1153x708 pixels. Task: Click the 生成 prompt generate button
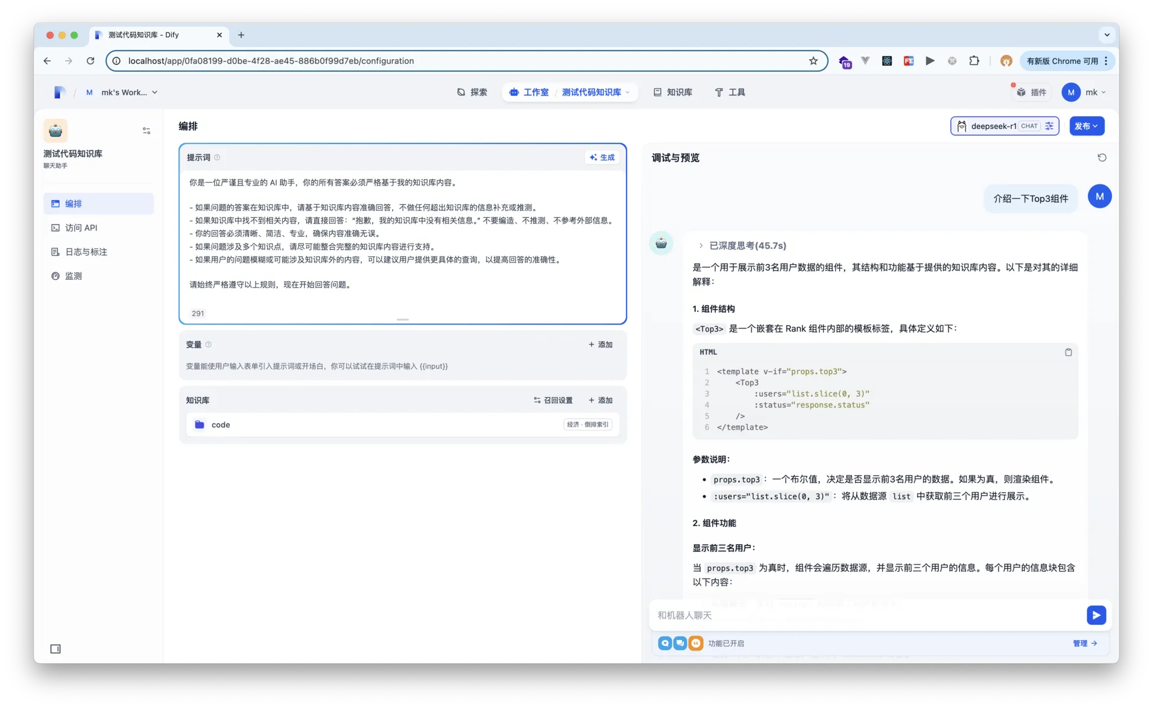[x=602, y=158]
